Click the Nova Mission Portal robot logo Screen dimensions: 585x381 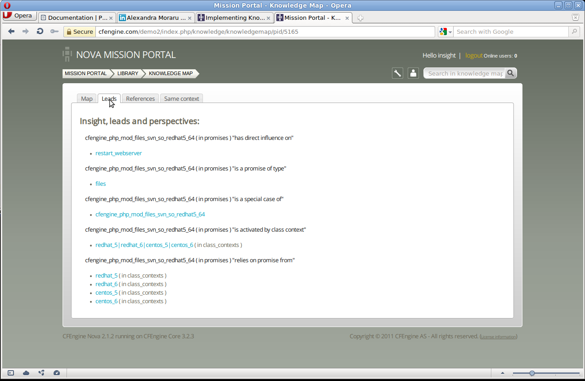pyautogui.click(x=67, y=54)
